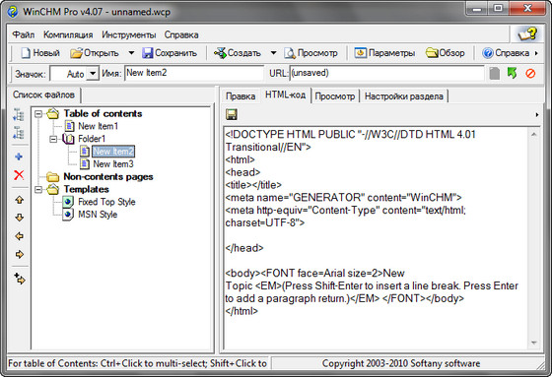This screenshot has height=377, width=552.
Task: Click the Сохранить toolbar button
Action: pyautogui.click(x=170, y=53)
